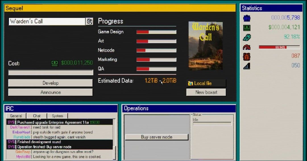Choose Local file for boxart
Viewport: 307px width, 161px height.
[206, 83]
